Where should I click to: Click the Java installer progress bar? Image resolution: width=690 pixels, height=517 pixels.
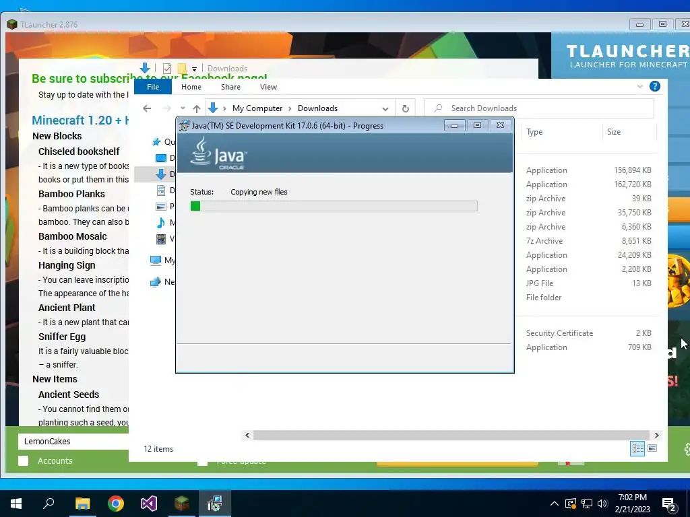[334, 206]
